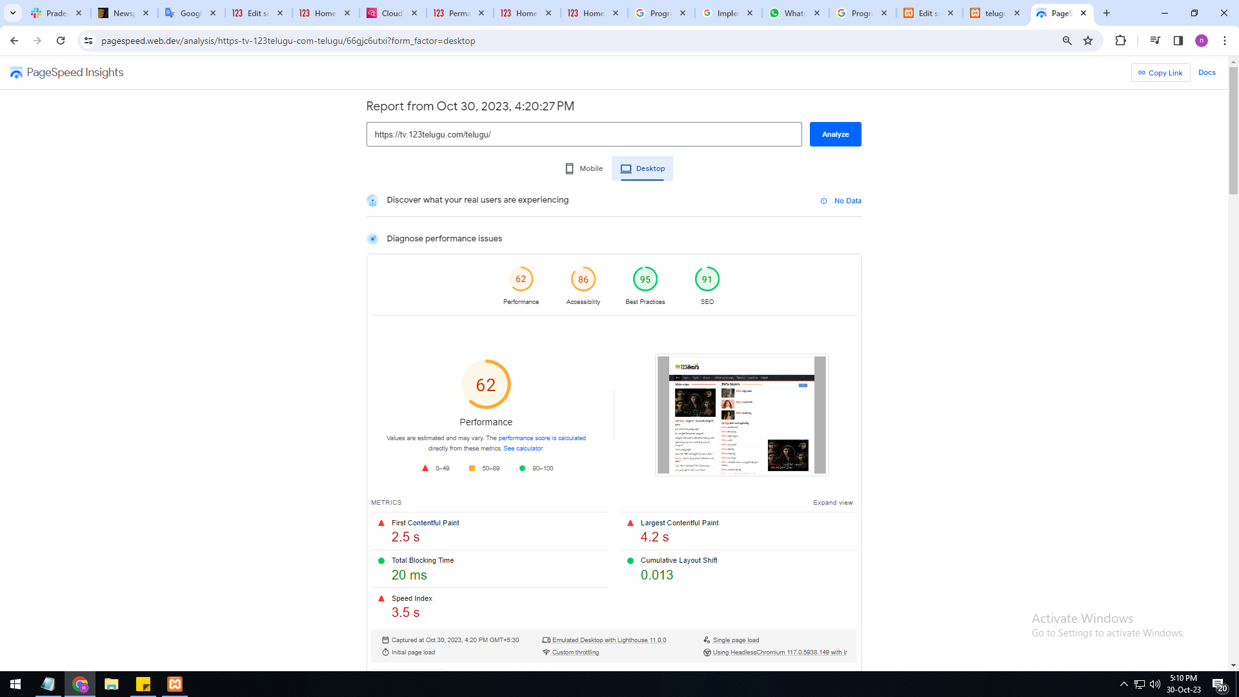Viewport: 1239px width, 697px height.
Task: Bookmark this tab with the star icon
Action: [x=1088, y=41]
